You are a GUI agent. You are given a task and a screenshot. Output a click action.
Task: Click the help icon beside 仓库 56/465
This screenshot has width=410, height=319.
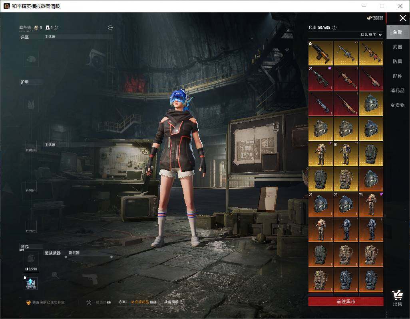[334, 28]
